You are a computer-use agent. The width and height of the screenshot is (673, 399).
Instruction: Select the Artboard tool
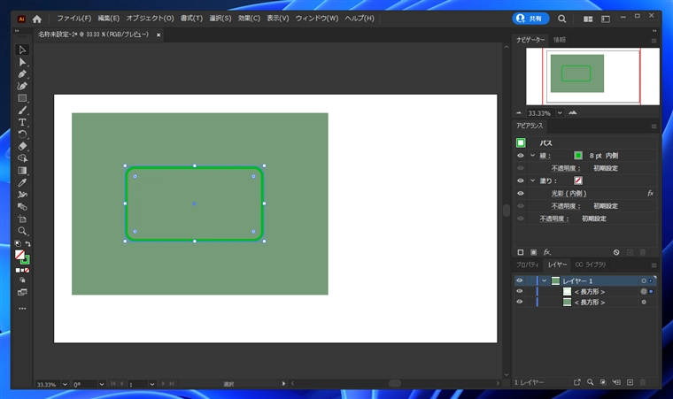(22, 219)
